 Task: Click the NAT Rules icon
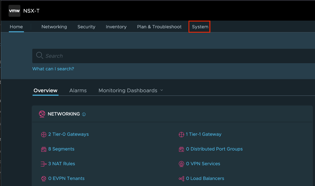coord(44,164)
